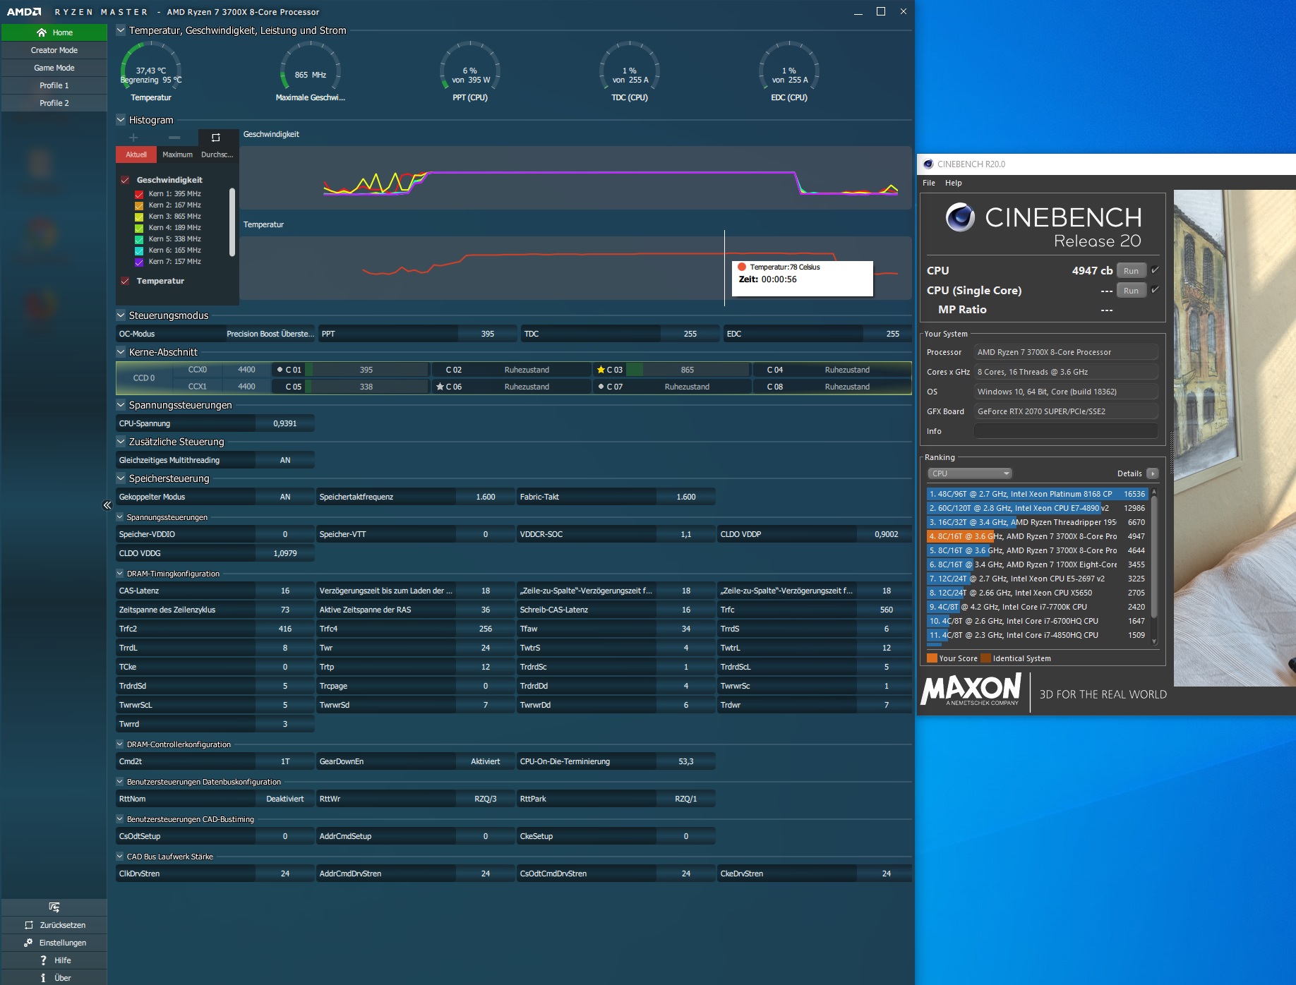Click the Cinebench sphere logo
The height and width of the screenshot is (985, 1296).
(960, 217)
